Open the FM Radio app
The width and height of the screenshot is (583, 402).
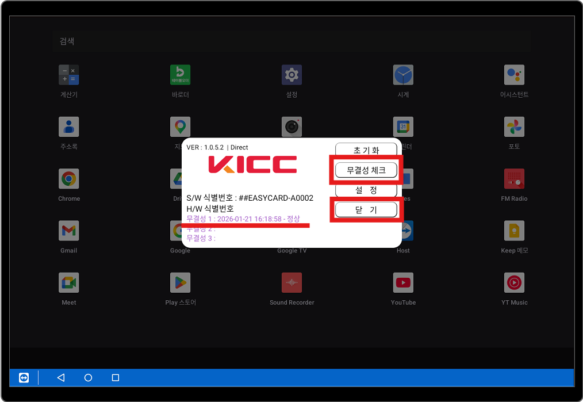tap(514, 179)
